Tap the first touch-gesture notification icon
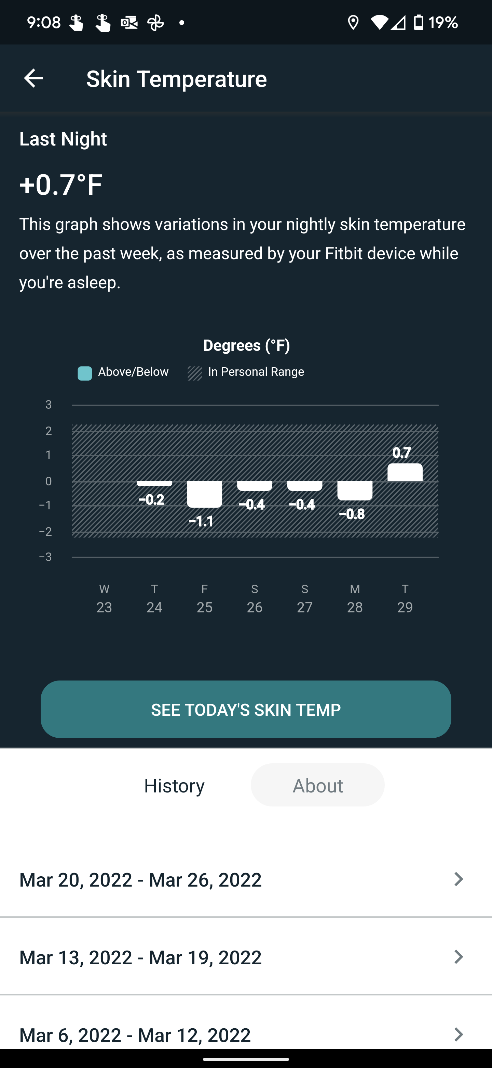492x1068 pixels. point(76,22)
